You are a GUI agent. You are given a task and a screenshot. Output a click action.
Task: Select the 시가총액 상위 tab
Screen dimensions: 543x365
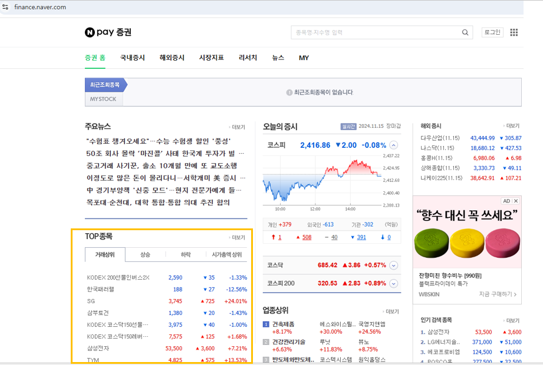[x=227, y=255]
